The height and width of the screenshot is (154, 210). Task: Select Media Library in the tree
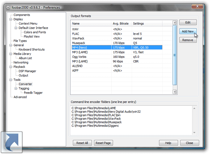22,54
